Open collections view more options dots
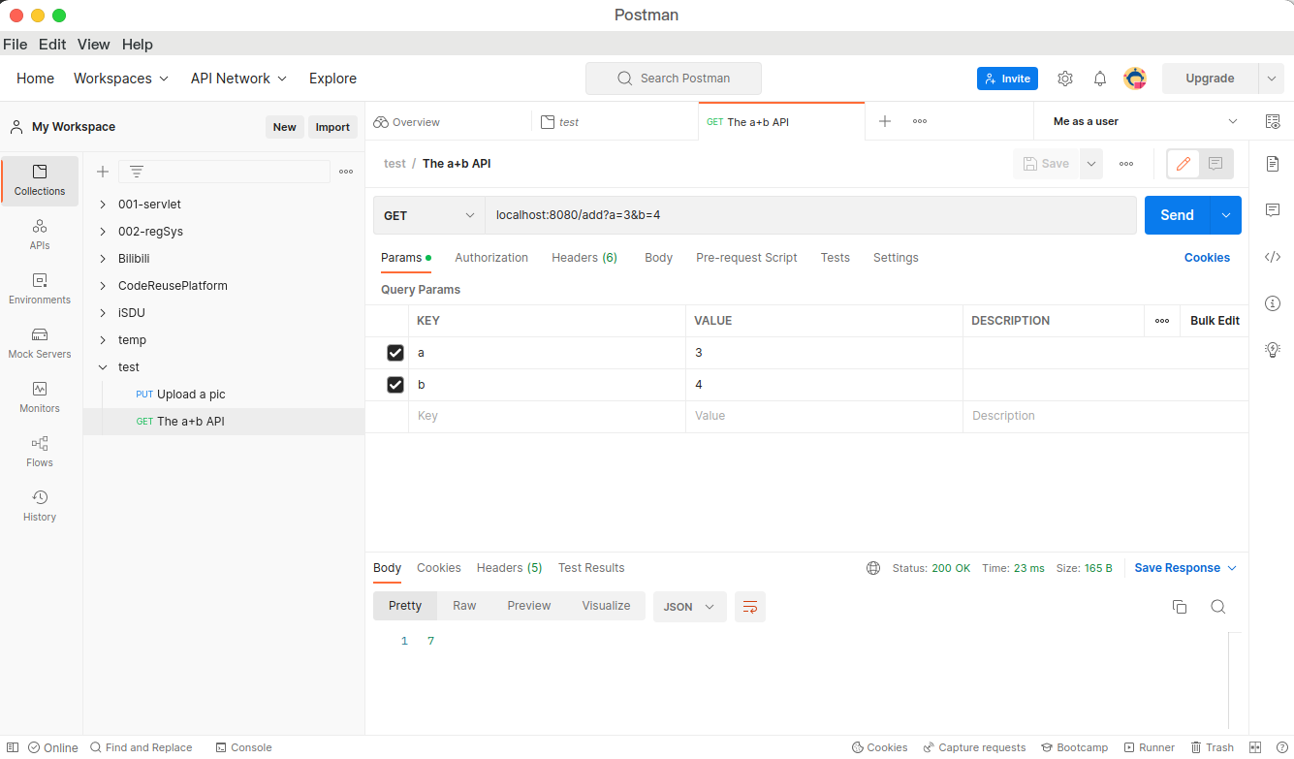The width and height of the screenshot is (1294, 759). point(346,172)
